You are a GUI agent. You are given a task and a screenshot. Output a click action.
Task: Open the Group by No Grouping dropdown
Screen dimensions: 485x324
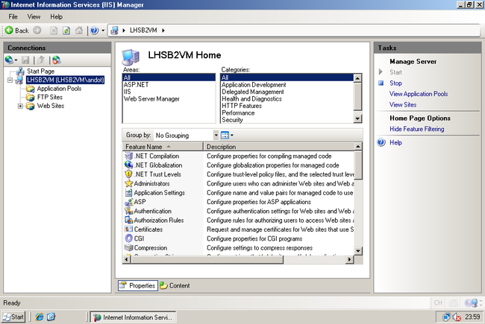pos(216,136)
